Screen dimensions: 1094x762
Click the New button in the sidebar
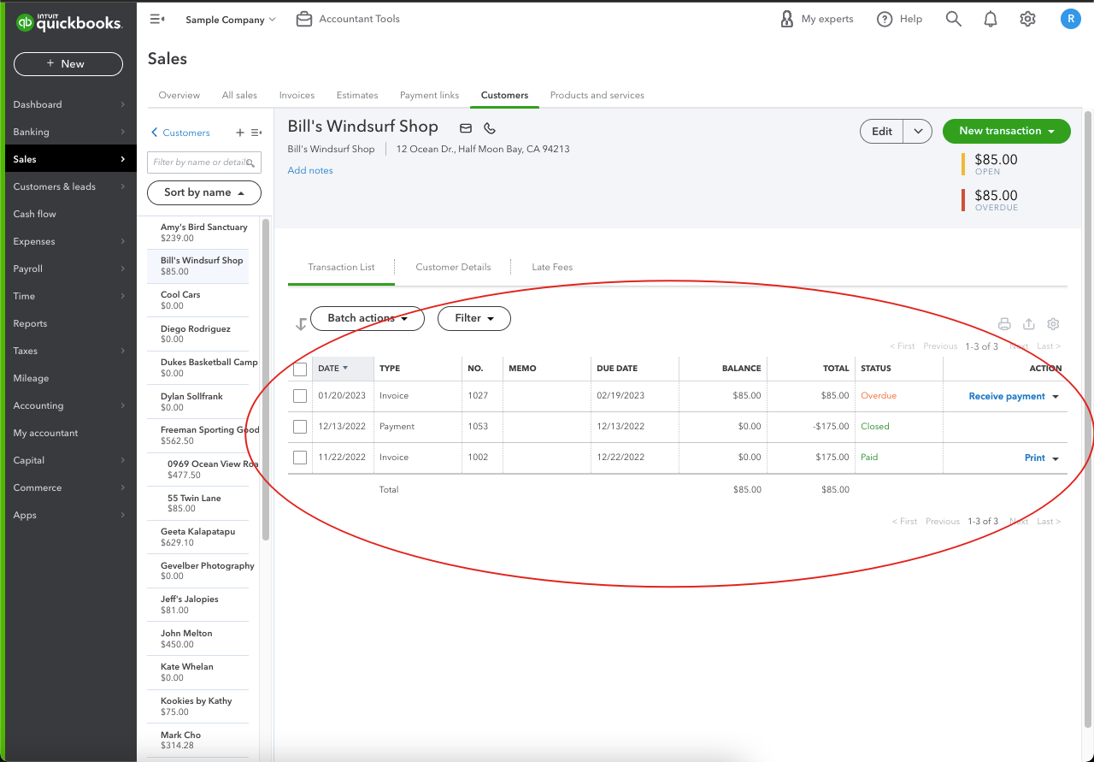point(68,63)
